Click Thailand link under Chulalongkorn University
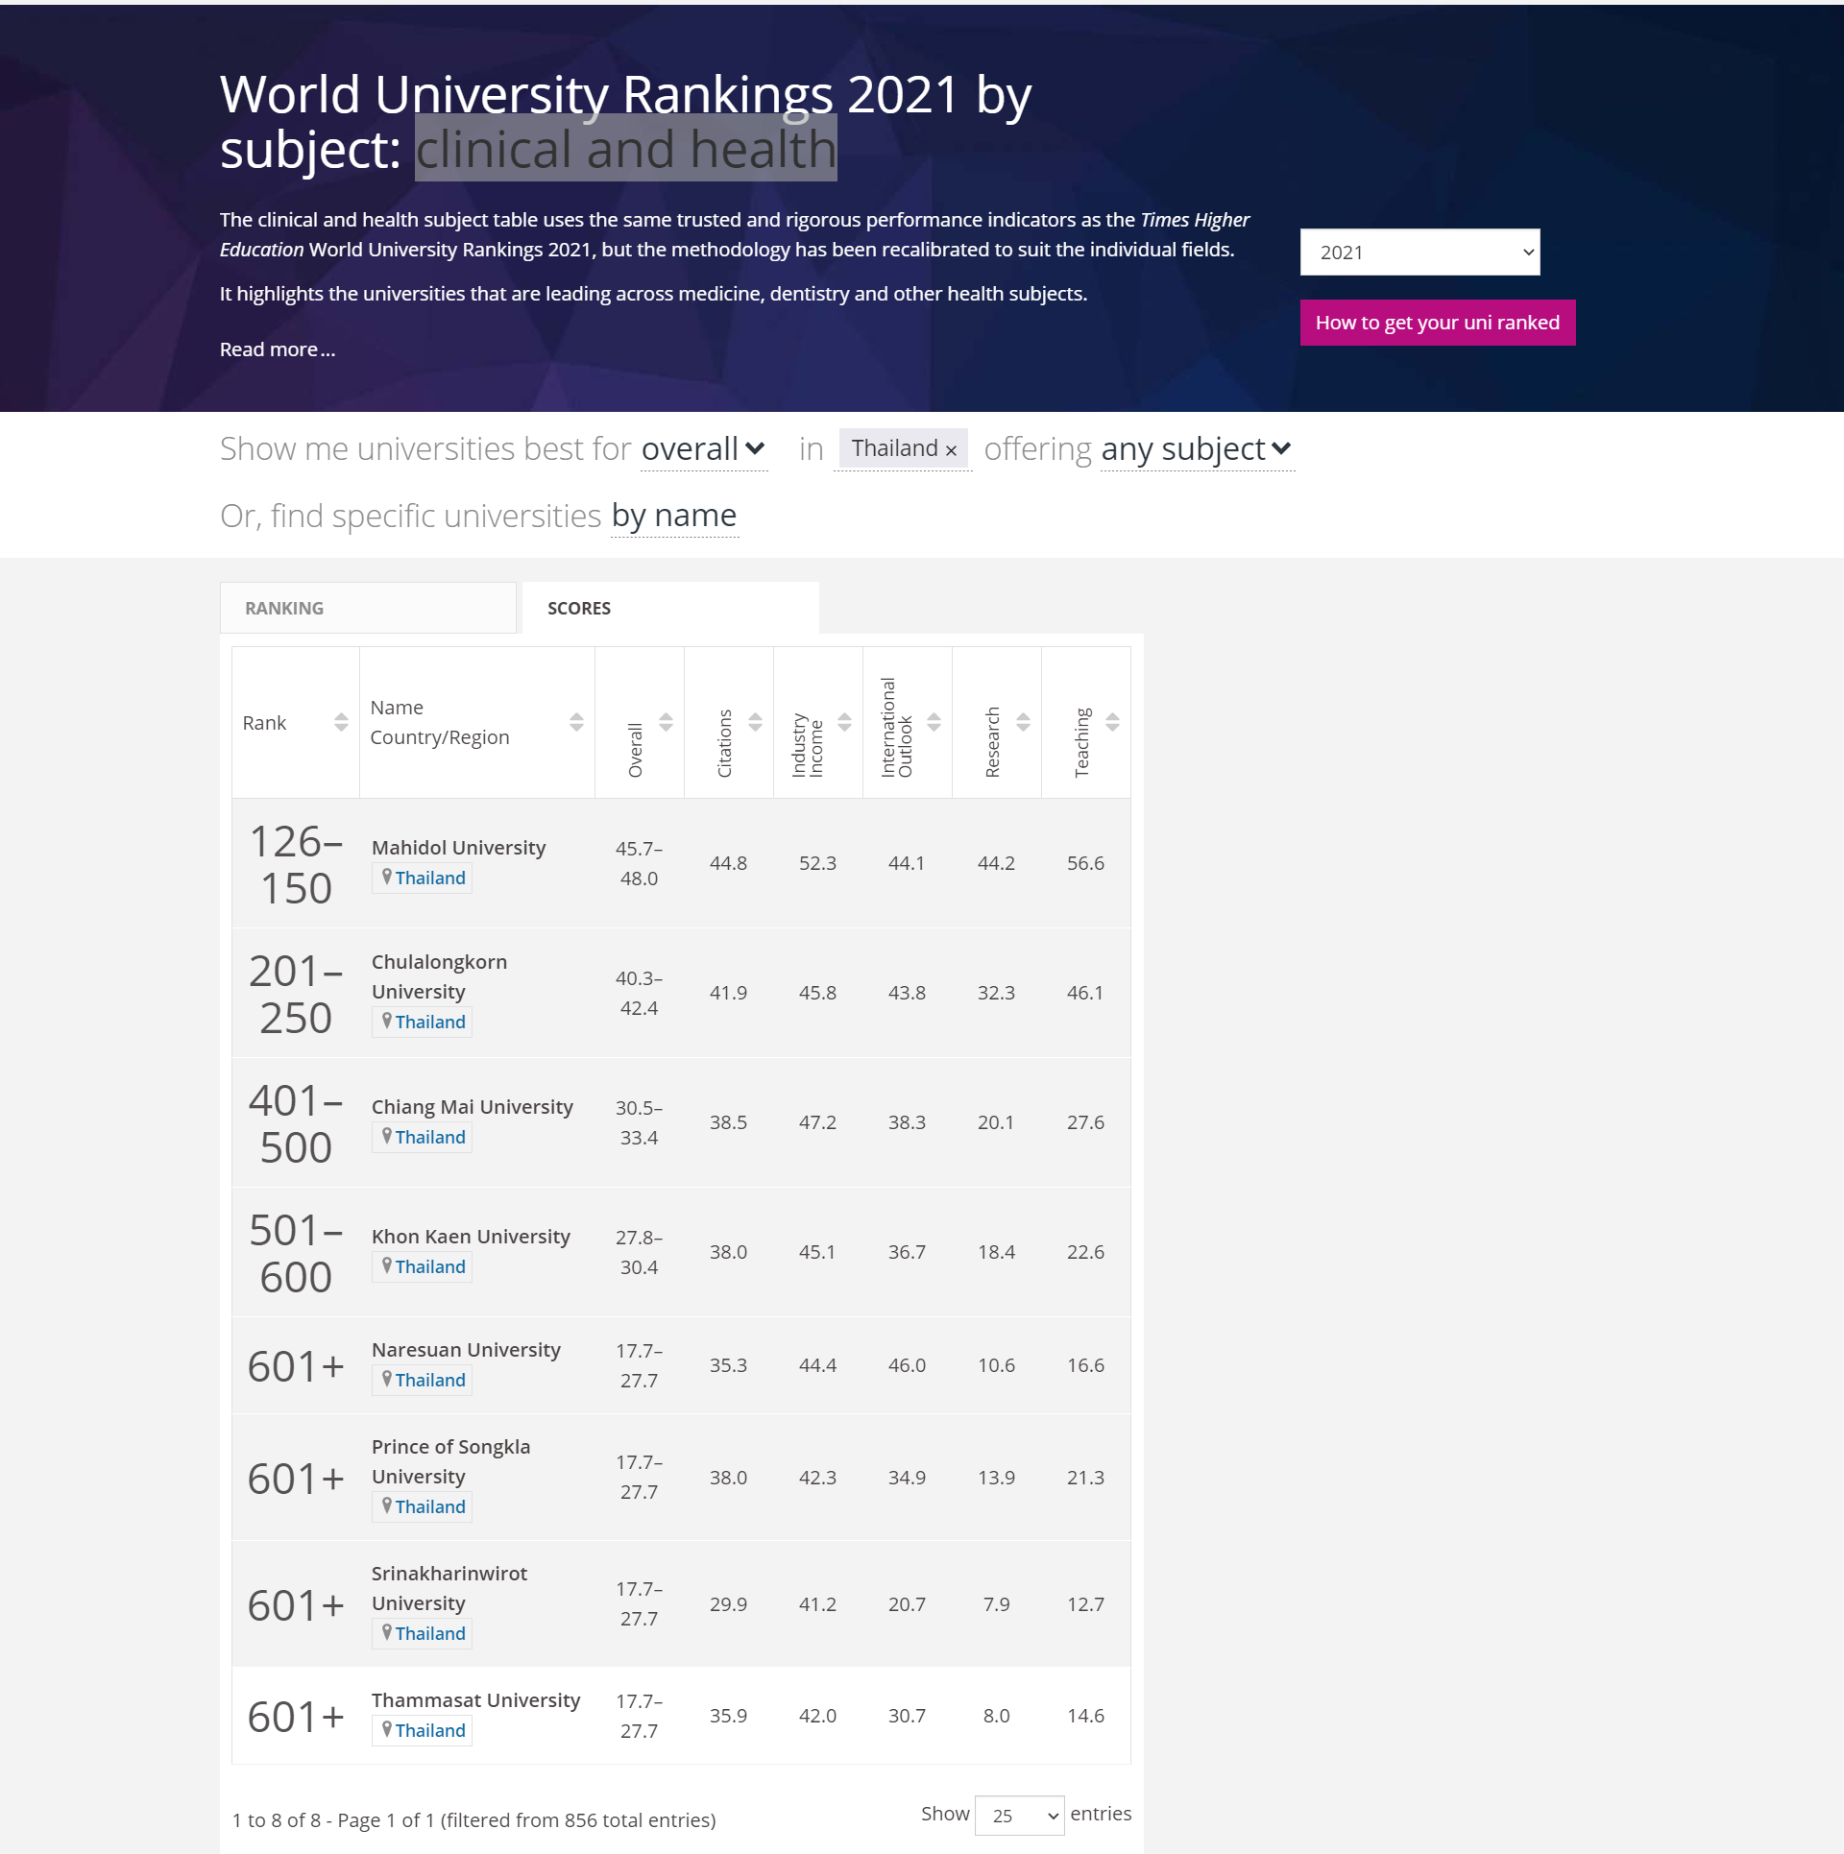1844x1854 pixels. 430,1022
